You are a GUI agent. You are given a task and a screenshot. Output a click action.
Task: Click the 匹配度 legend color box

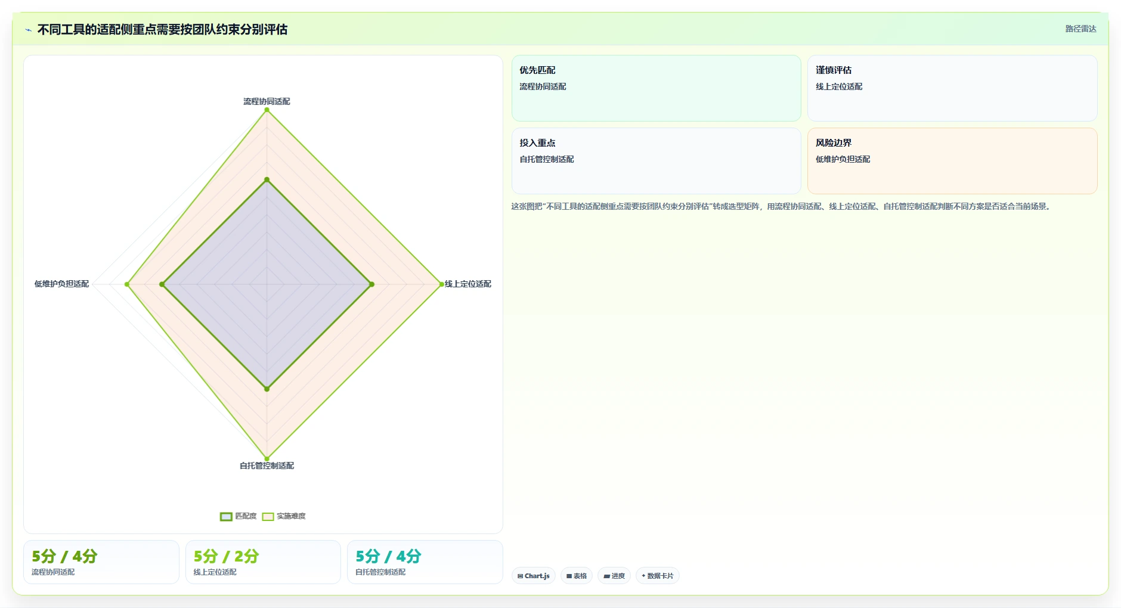pos(226,517)
